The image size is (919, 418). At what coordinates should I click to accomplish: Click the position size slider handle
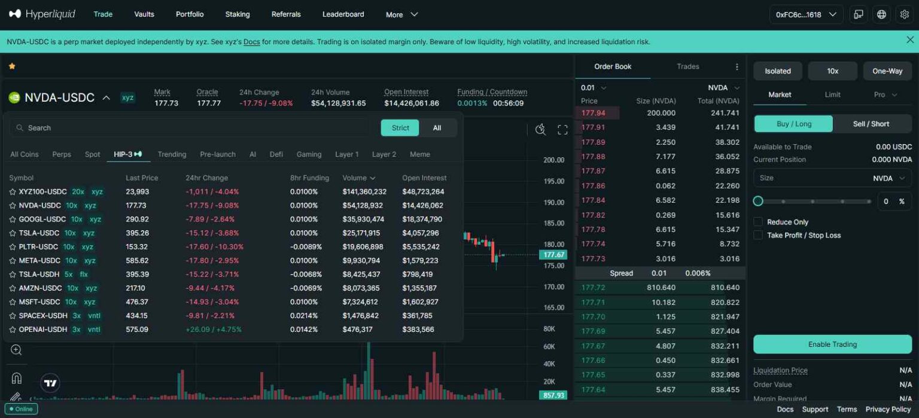pos(758,201)
